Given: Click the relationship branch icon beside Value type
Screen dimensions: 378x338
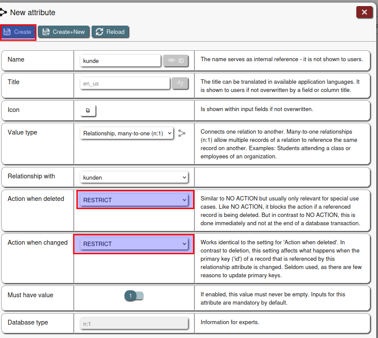Looking at the screenshot, I should point(181,133).
